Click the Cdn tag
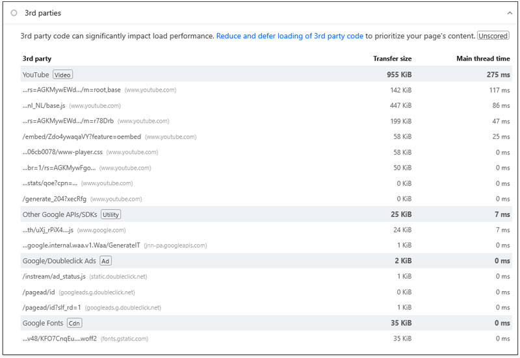The height and width of the screenshot is (358, 520). tap(74, 323)
